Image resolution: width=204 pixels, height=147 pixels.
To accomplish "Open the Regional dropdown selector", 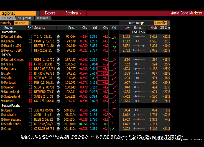I will click(x=20, y=13).
